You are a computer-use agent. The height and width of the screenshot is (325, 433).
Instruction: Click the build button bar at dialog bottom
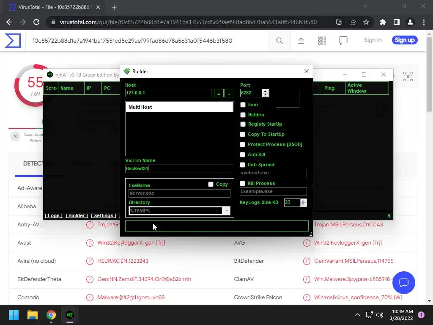click(x=217, y=226)
